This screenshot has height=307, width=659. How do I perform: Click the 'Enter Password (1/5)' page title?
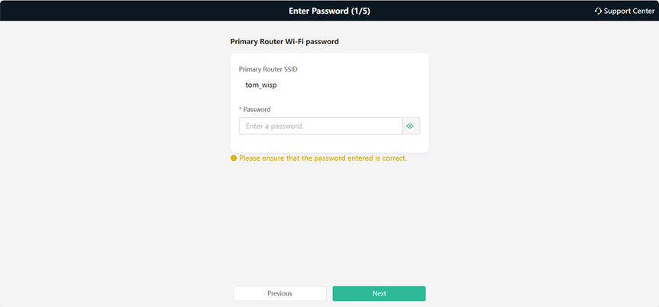[330, 11]
